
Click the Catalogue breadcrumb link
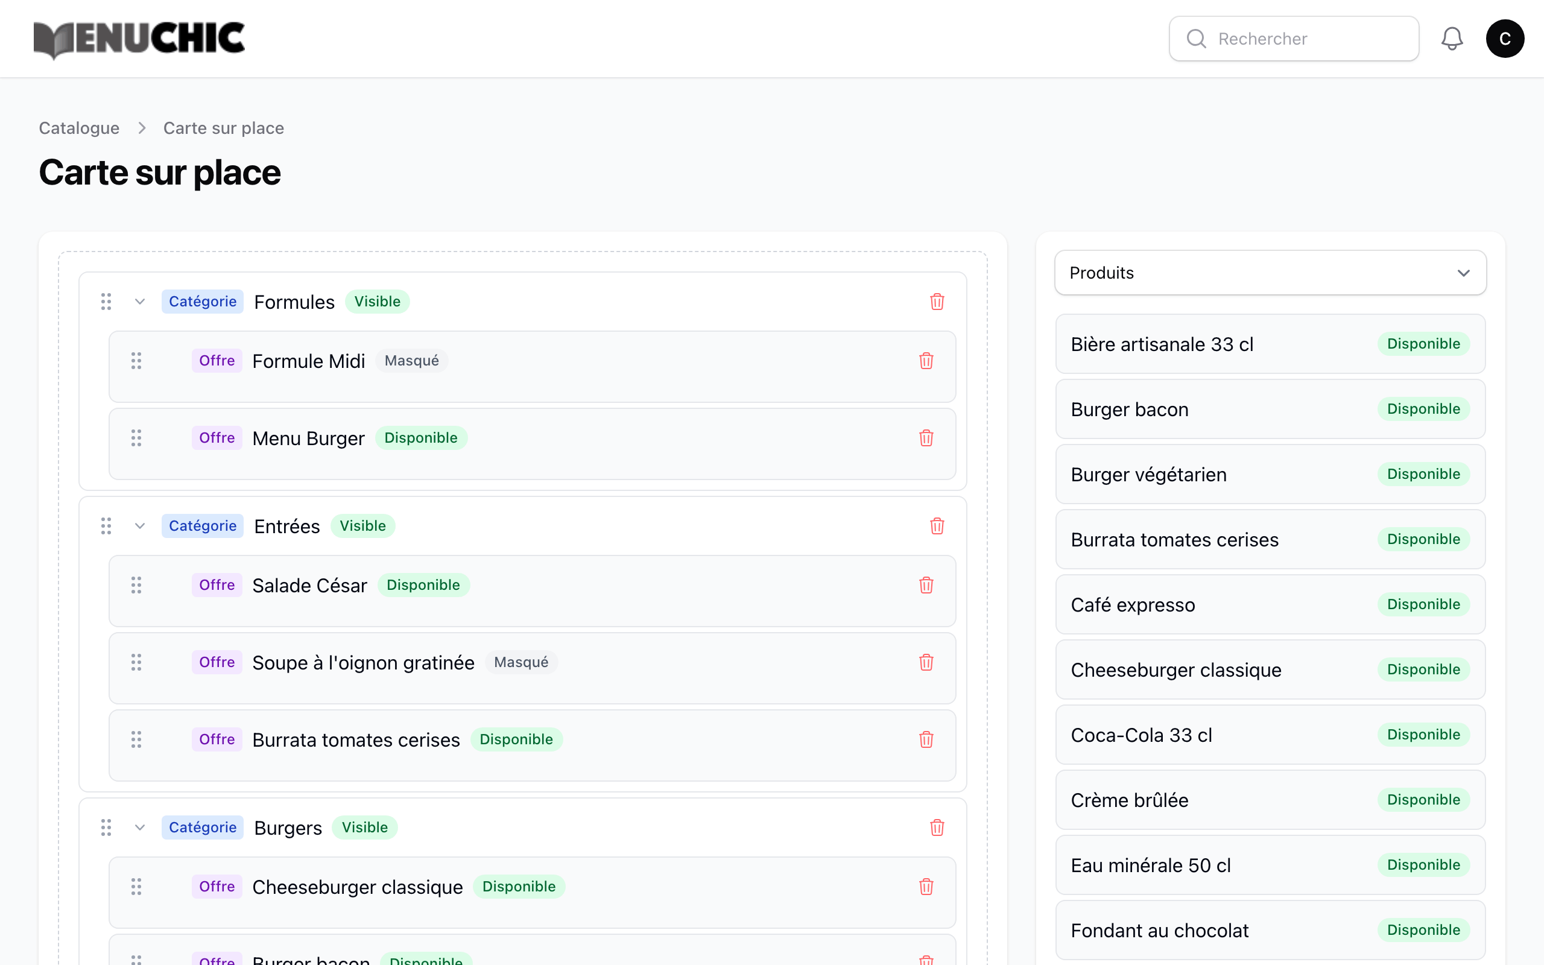[79, 128]
